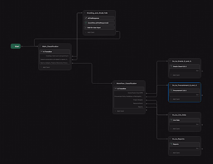Add a card to Greeting_and_Small_Talk node
This screenshot has height=164, width=213.
point(90,32)
